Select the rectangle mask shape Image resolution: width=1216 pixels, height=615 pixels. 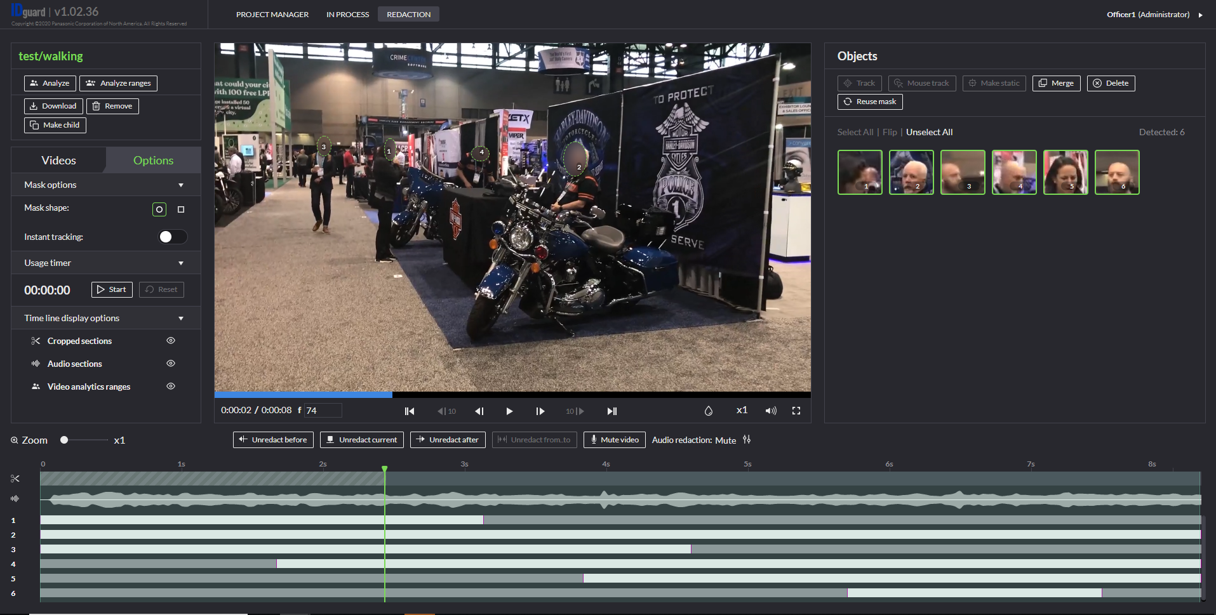tap(181, 209)
